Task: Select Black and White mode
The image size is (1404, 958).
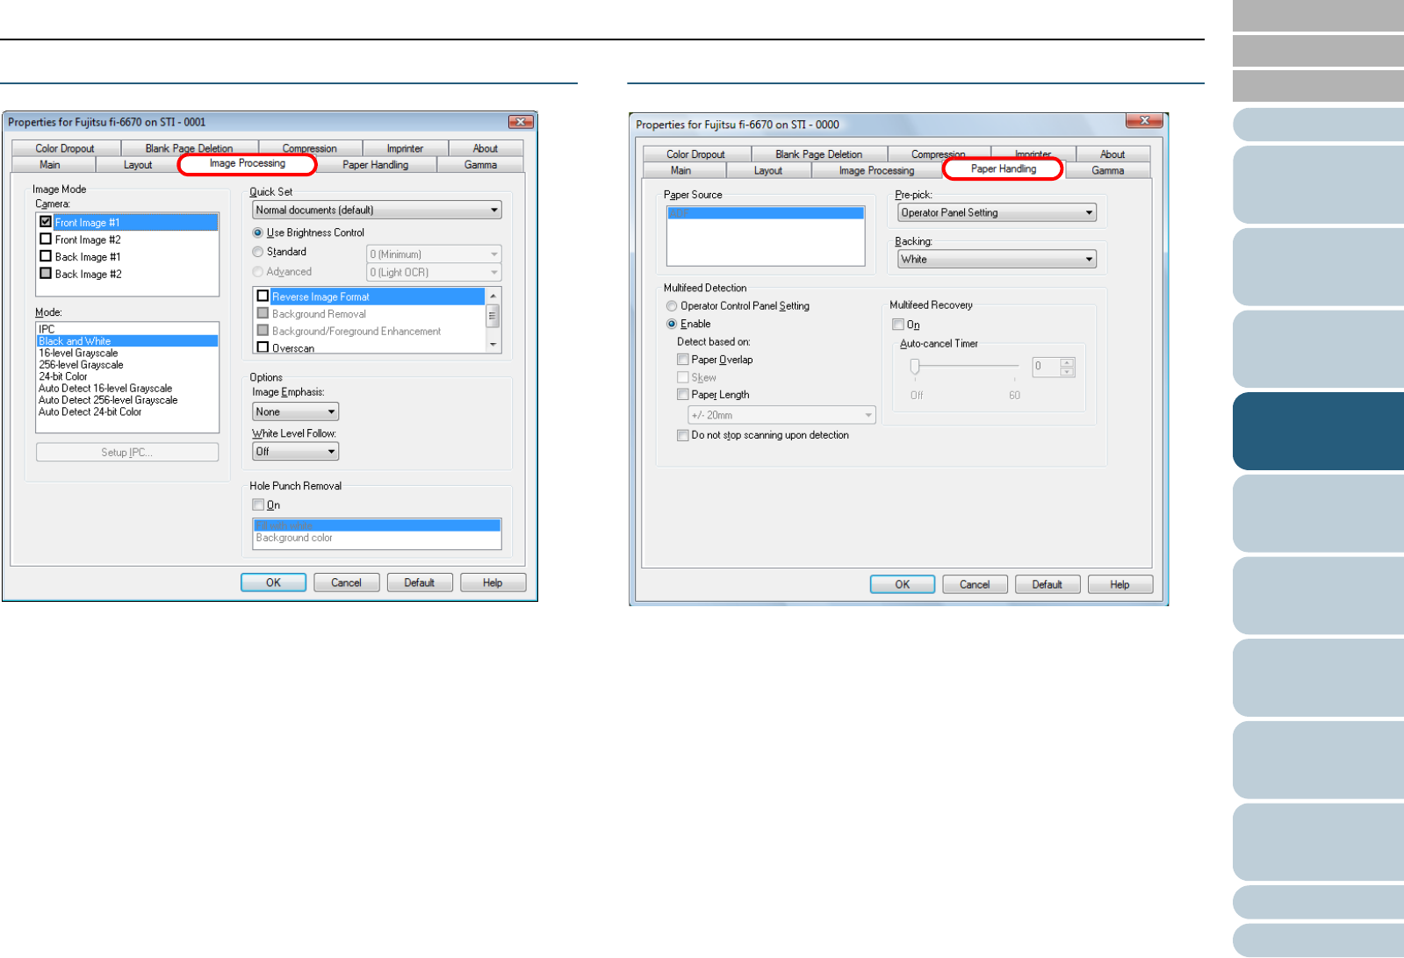Action: pos(127,341)
